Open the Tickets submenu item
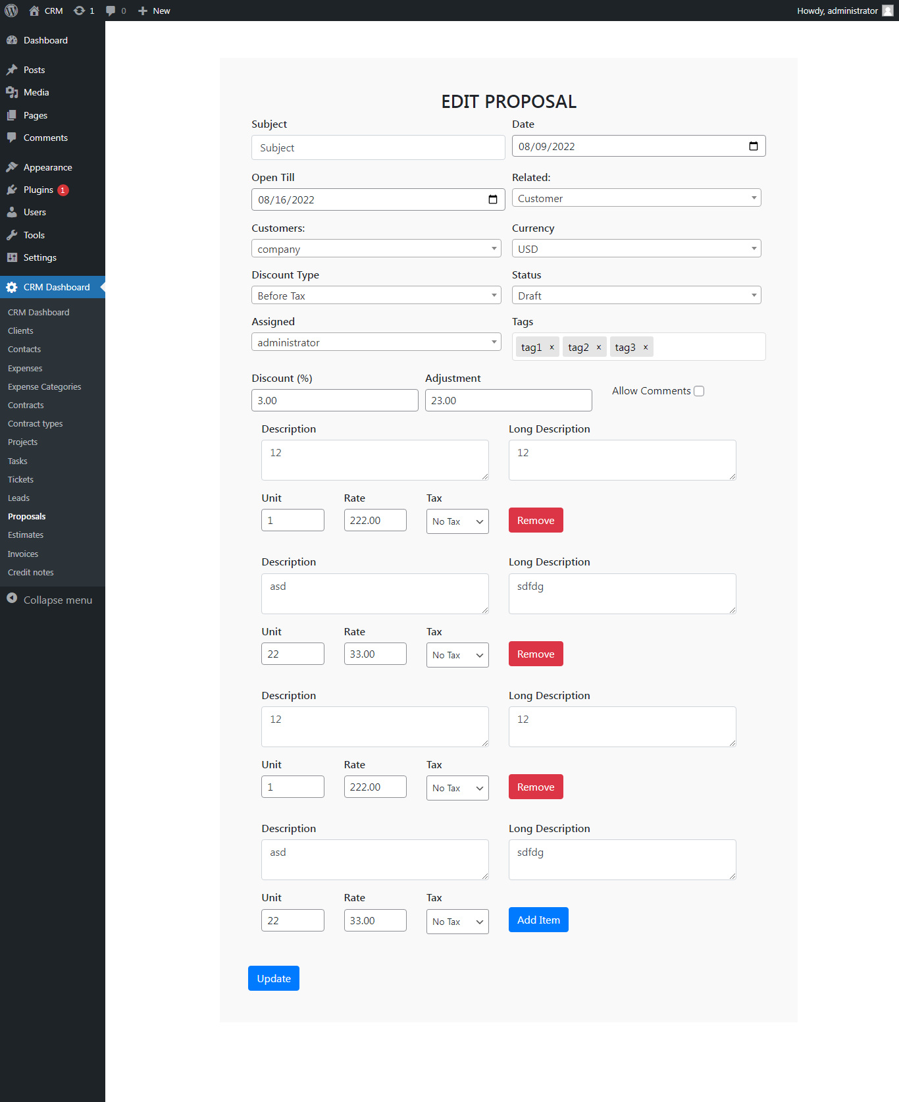 20,480
